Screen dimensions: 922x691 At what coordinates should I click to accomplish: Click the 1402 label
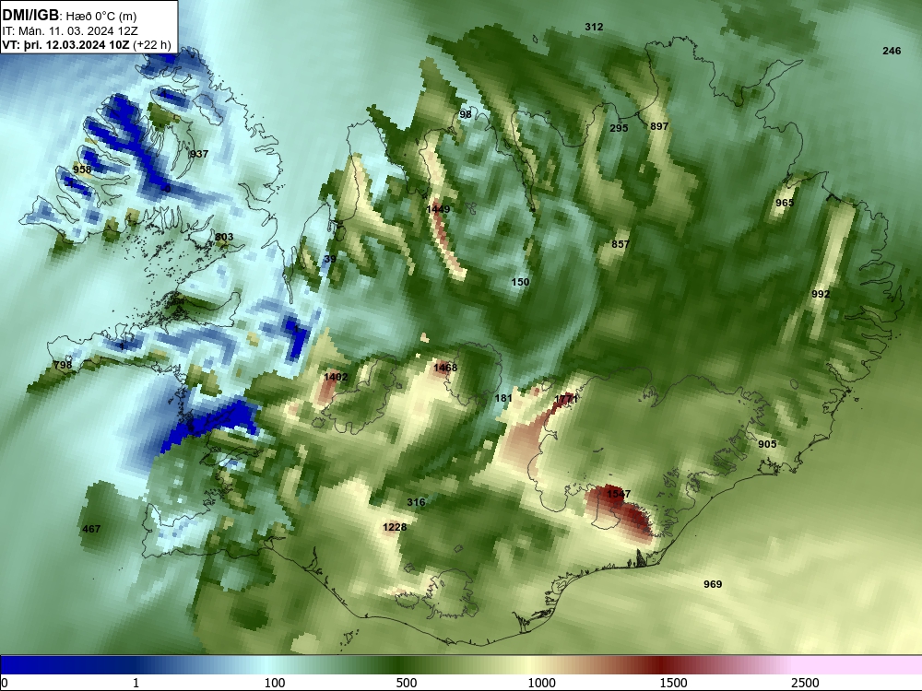click(x=336, y=377)
